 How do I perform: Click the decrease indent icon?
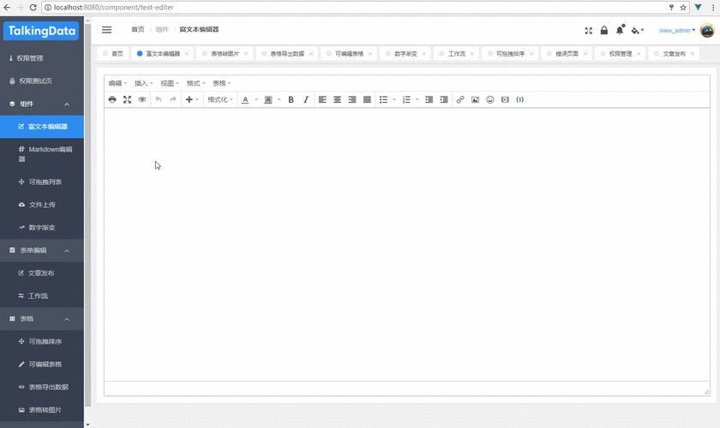point(429,99)
